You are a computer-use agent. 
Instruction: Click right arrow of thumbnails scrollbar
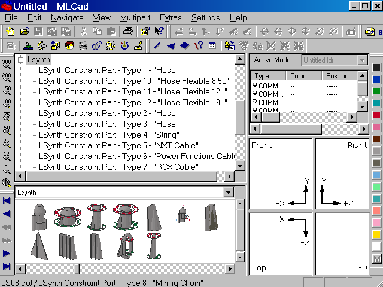click(x=230, y=268)
